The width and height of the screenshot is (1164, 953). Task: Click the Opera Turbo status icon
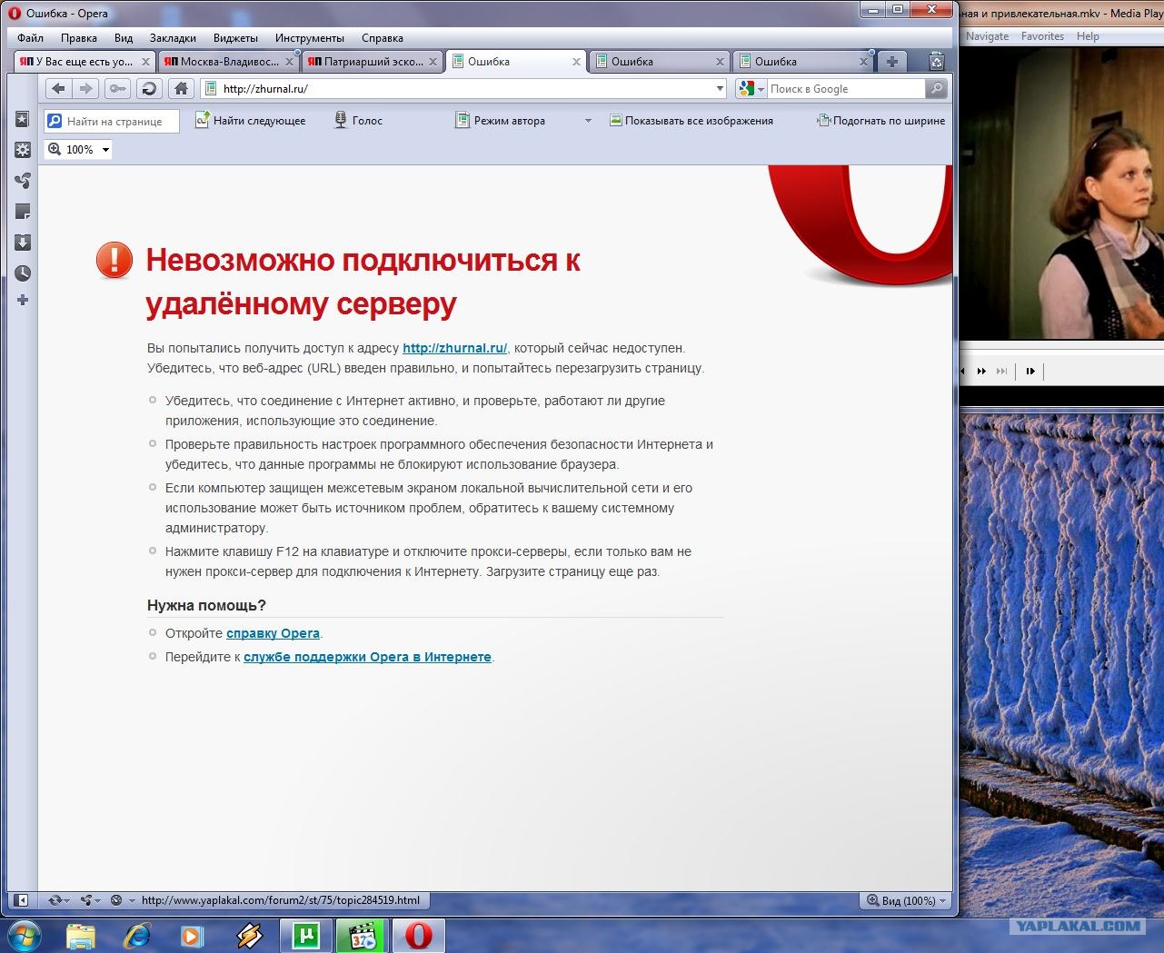(116, 900)
